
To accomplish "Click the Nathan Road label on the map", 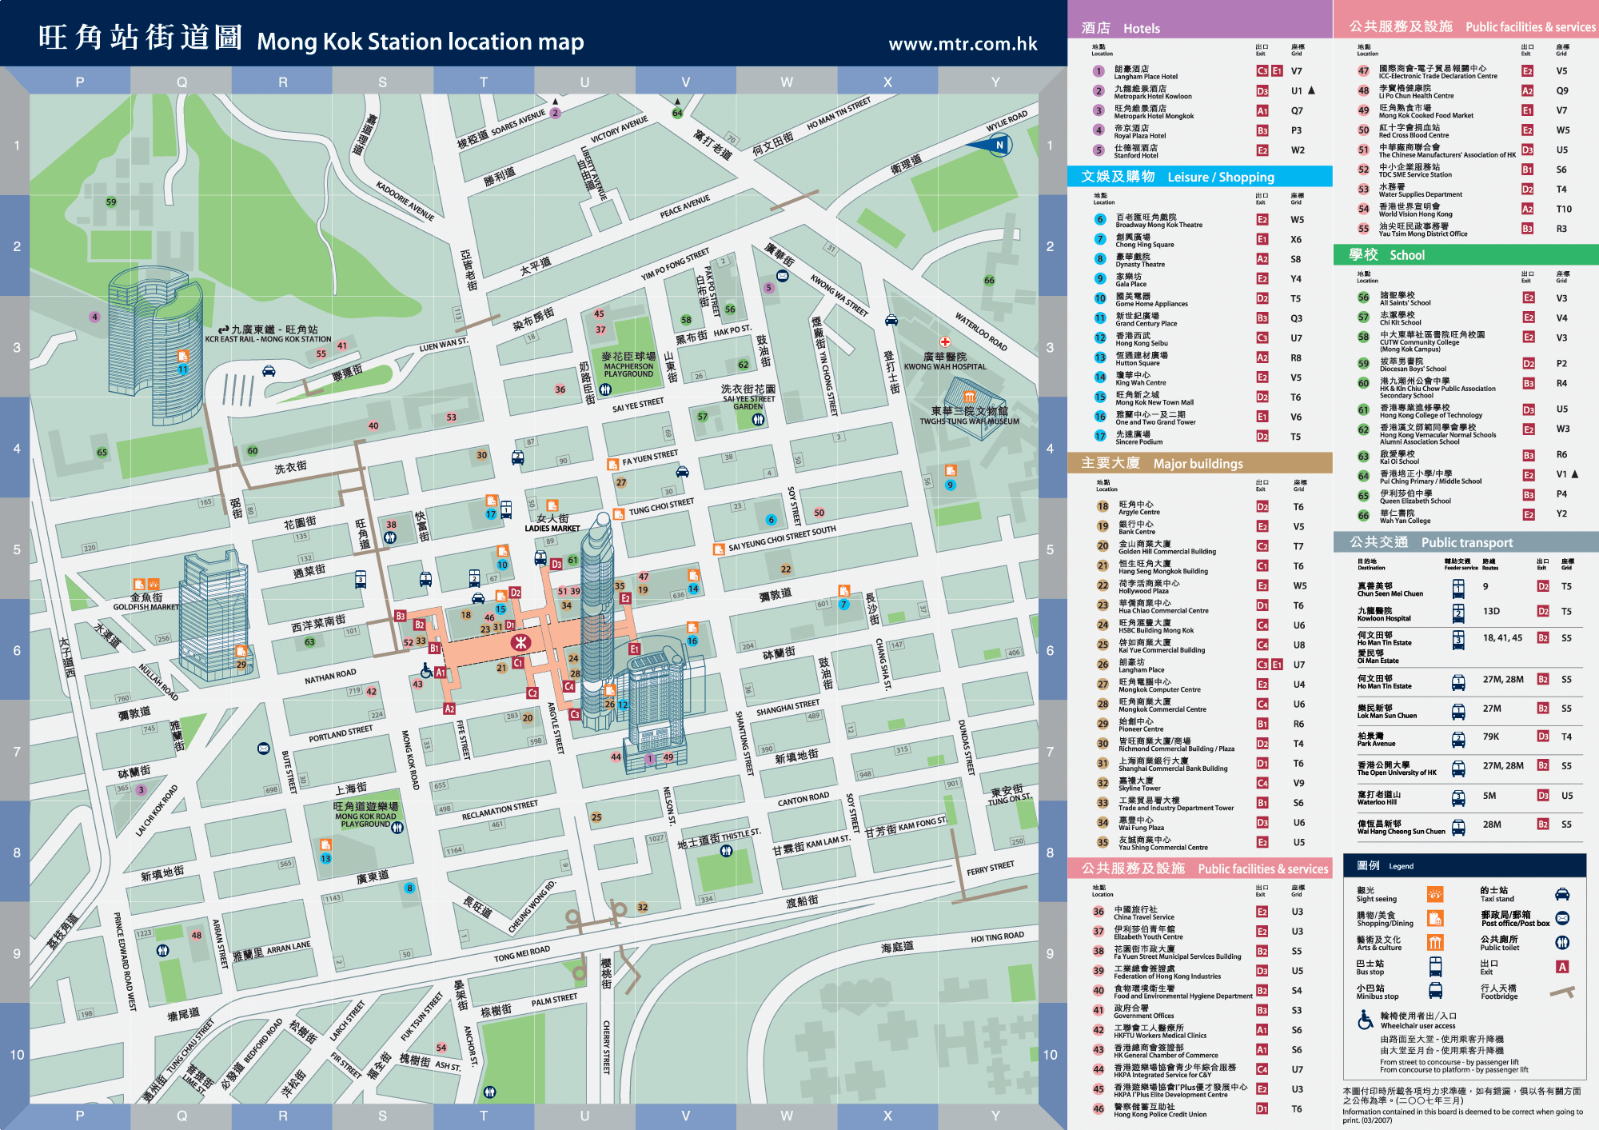I will 330,677.
